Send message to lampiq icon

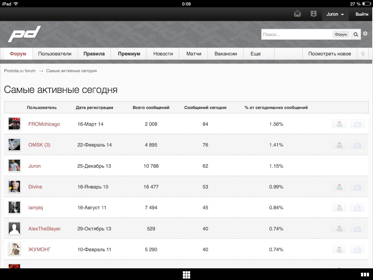point(357,208)
